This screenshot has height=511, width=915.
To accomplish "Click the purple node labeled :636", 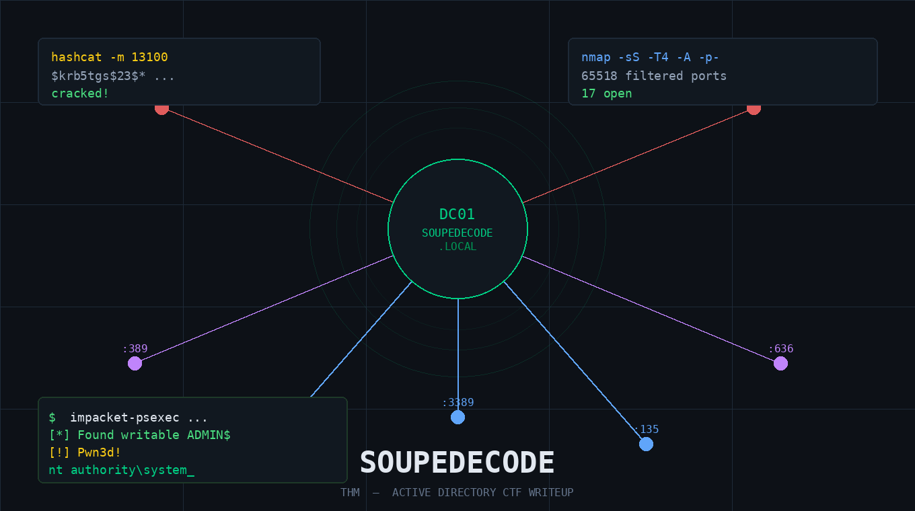I will [780, 363].
